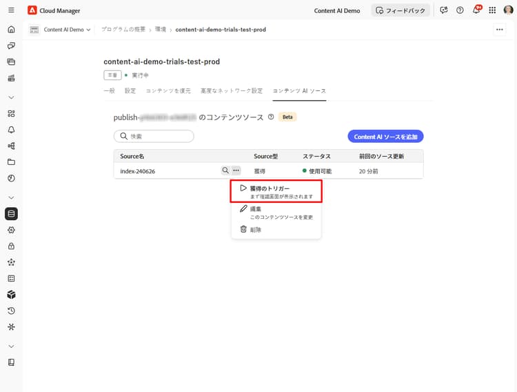
Task: Collapse the chevron above the book sidebar icon
Action: [x=11, y=346]
